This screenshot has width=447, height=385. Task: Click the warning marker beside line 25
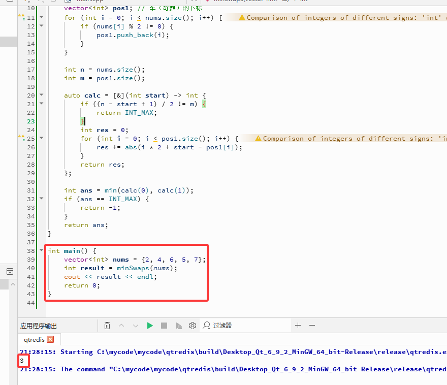pos(22,138)
